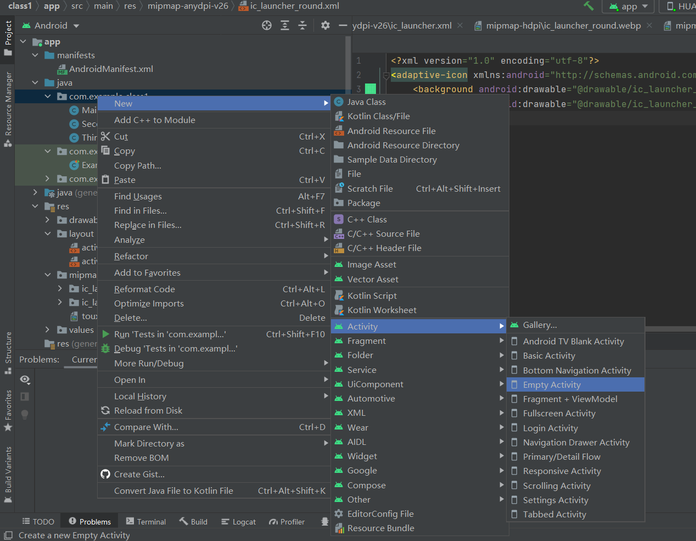Open the Service submenu
Screen dimensions: 696x541
(419, 370)
